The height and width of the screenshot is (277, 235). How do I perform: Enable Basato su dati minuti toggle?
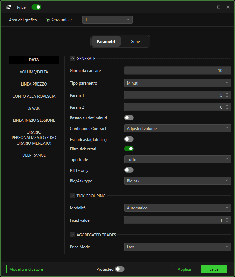(x=129, y=118)
